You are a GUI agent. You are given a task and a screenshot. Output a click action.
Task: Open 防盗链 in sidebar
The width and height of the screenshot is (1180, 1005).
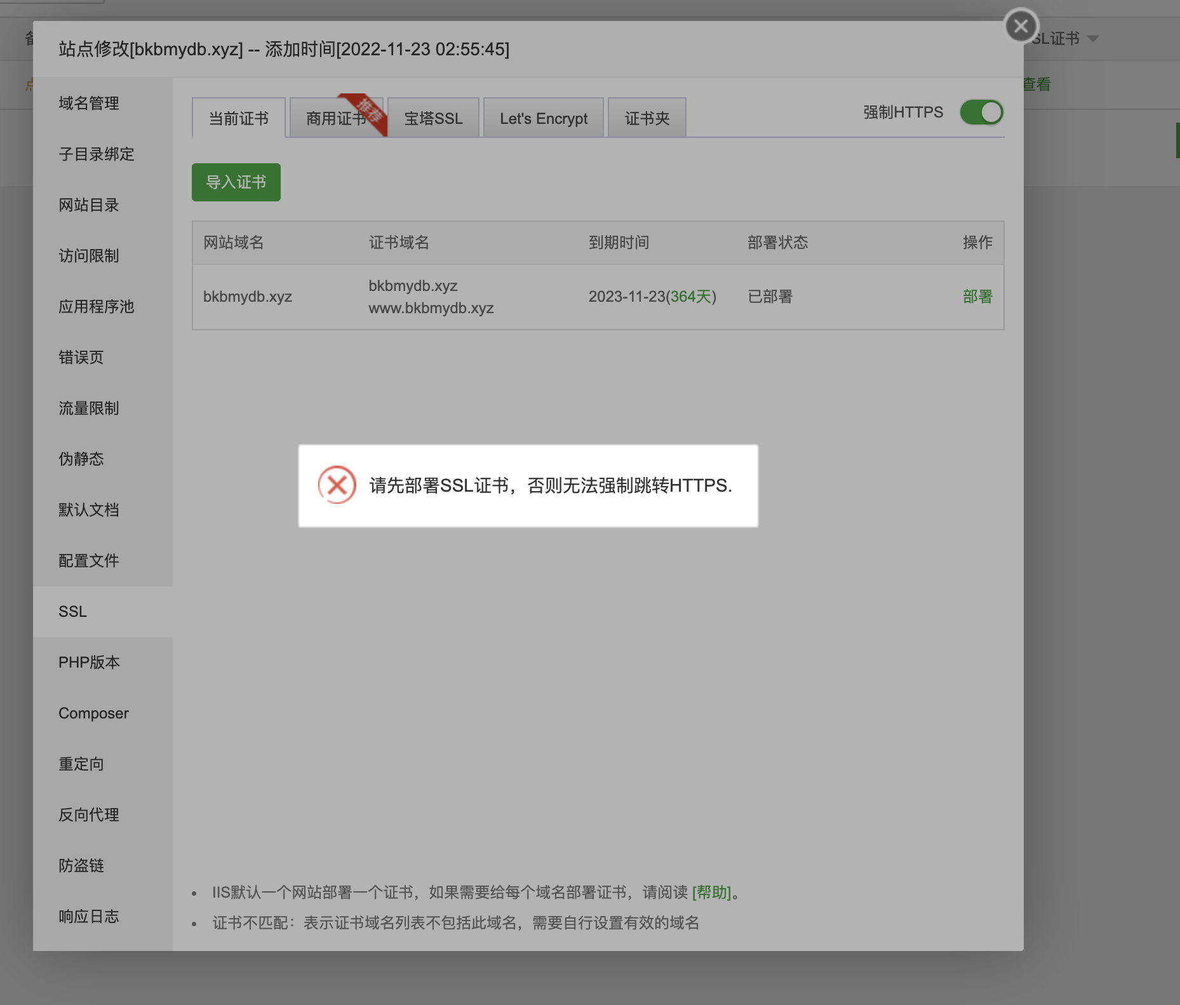103,865
